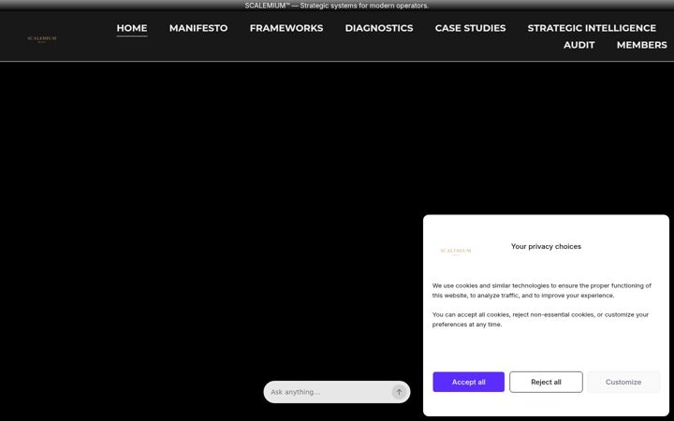
Task: Go to the Manifesto page
Action: coord(198,28)
